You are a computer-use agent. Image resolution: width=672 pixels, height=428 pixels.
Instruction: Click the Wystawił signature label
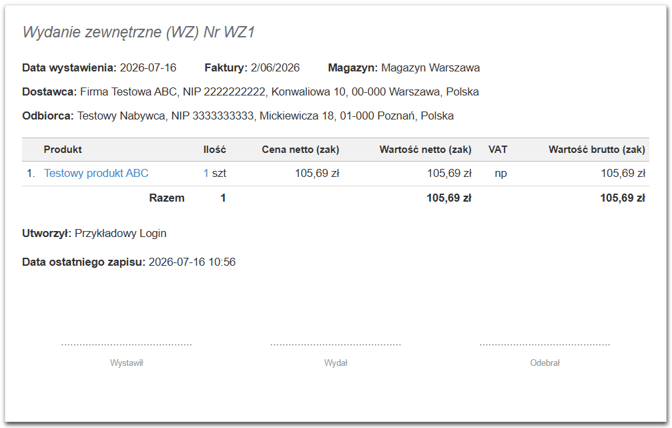[x=126, y=363]
